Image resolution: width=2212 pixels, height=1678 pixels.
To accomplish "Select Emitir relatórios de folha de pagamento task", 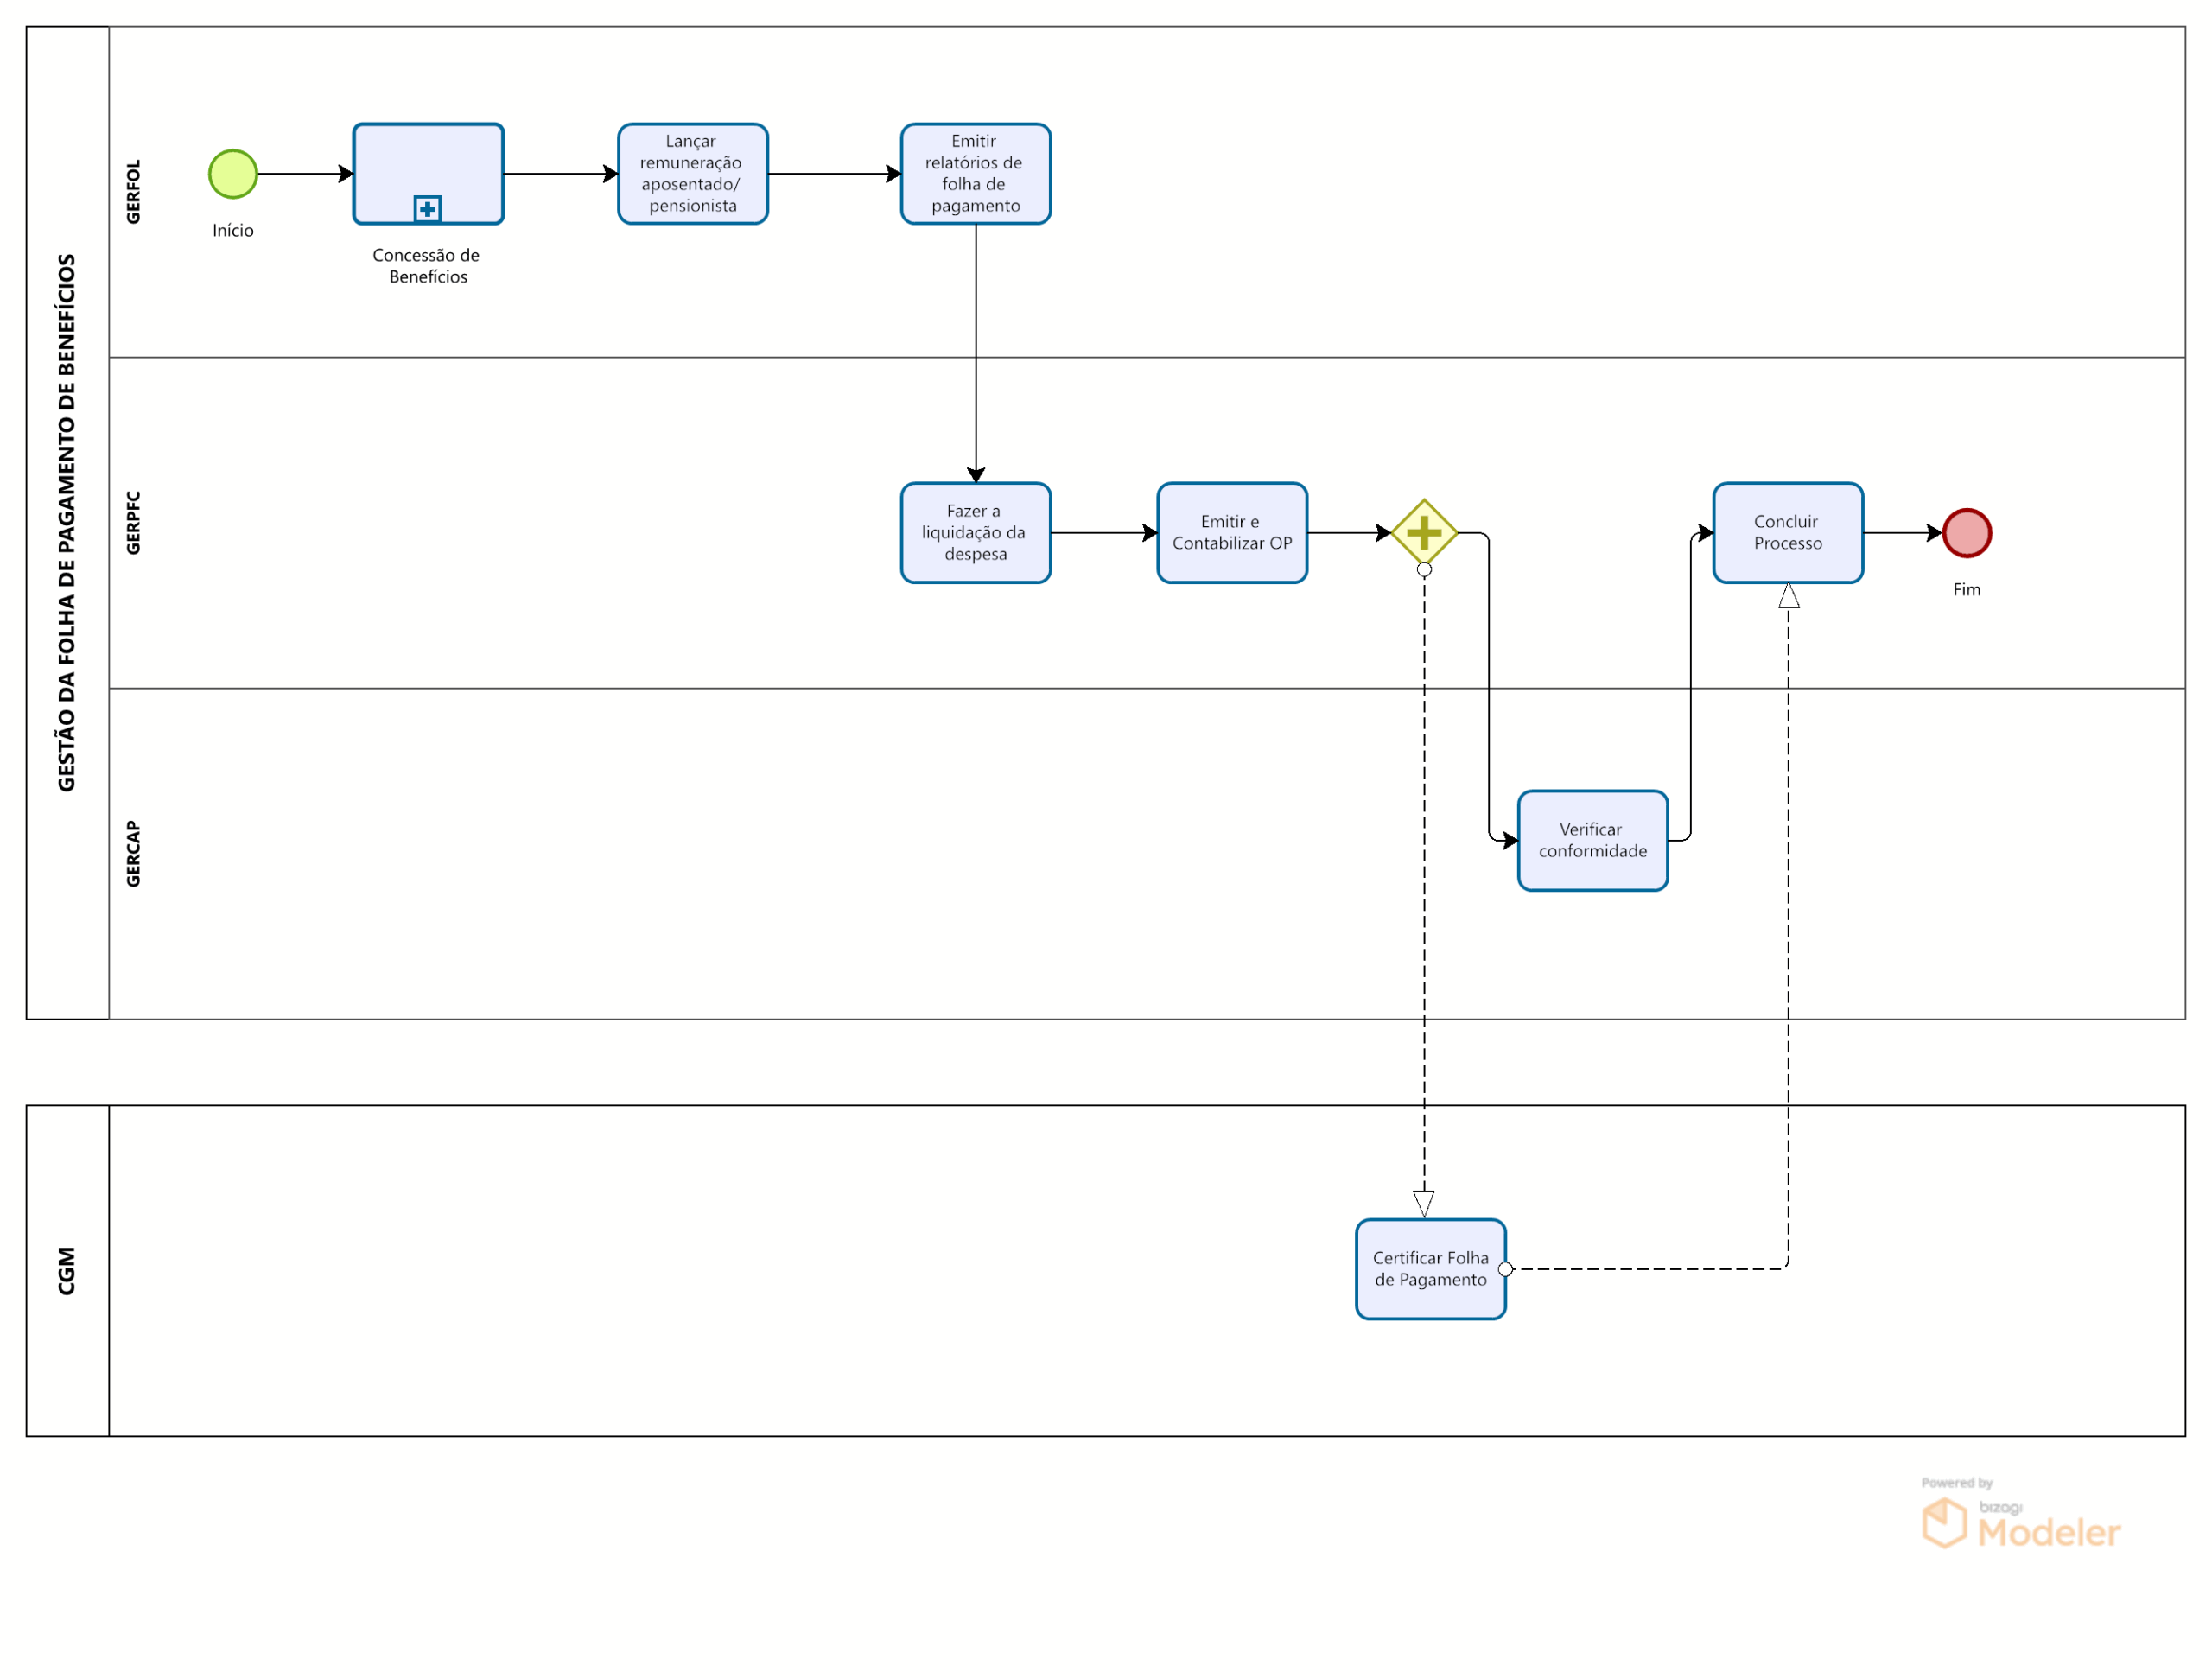I will [x=975, y=174].
